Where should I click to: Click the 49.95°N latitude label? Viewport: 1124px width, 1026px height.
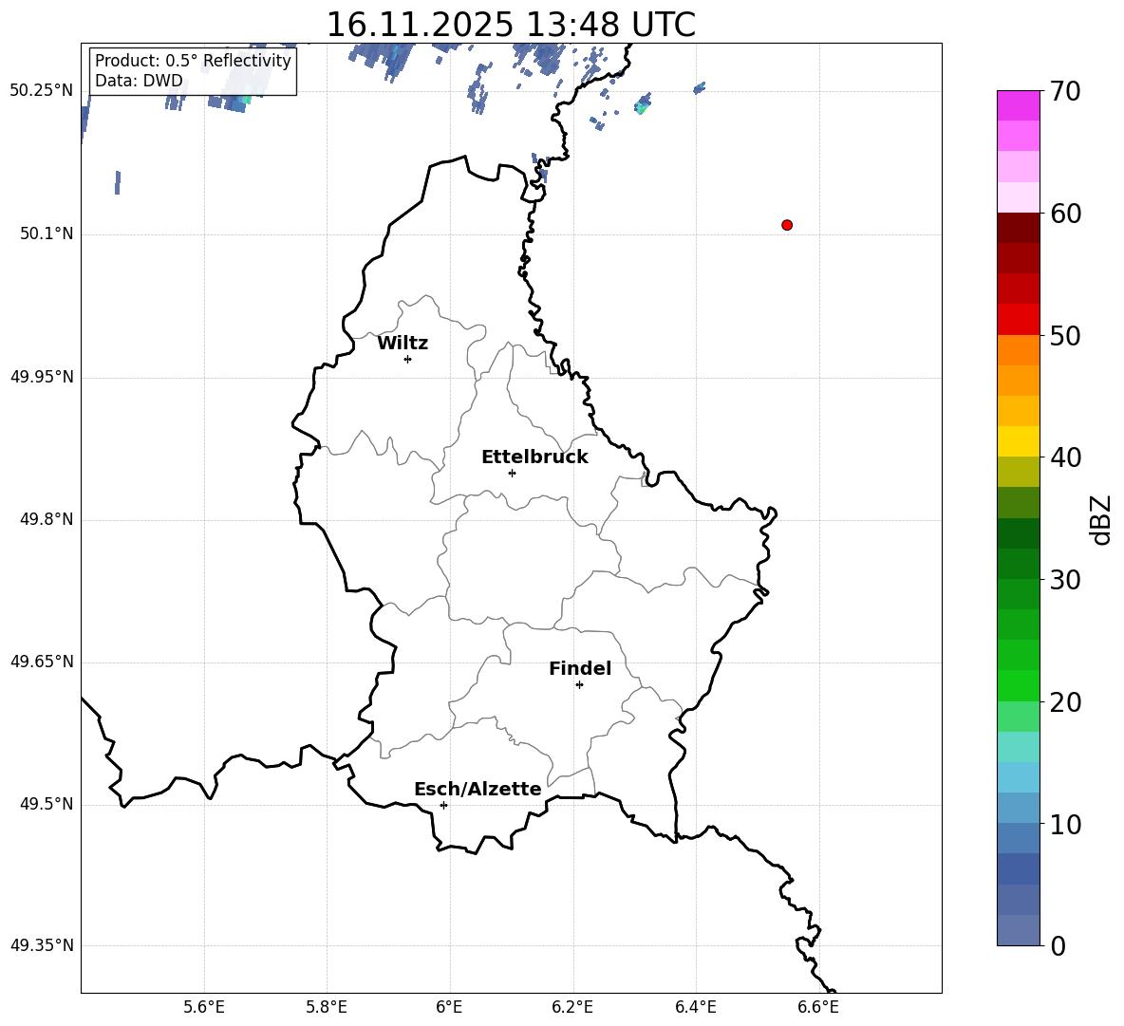(42, 377)
